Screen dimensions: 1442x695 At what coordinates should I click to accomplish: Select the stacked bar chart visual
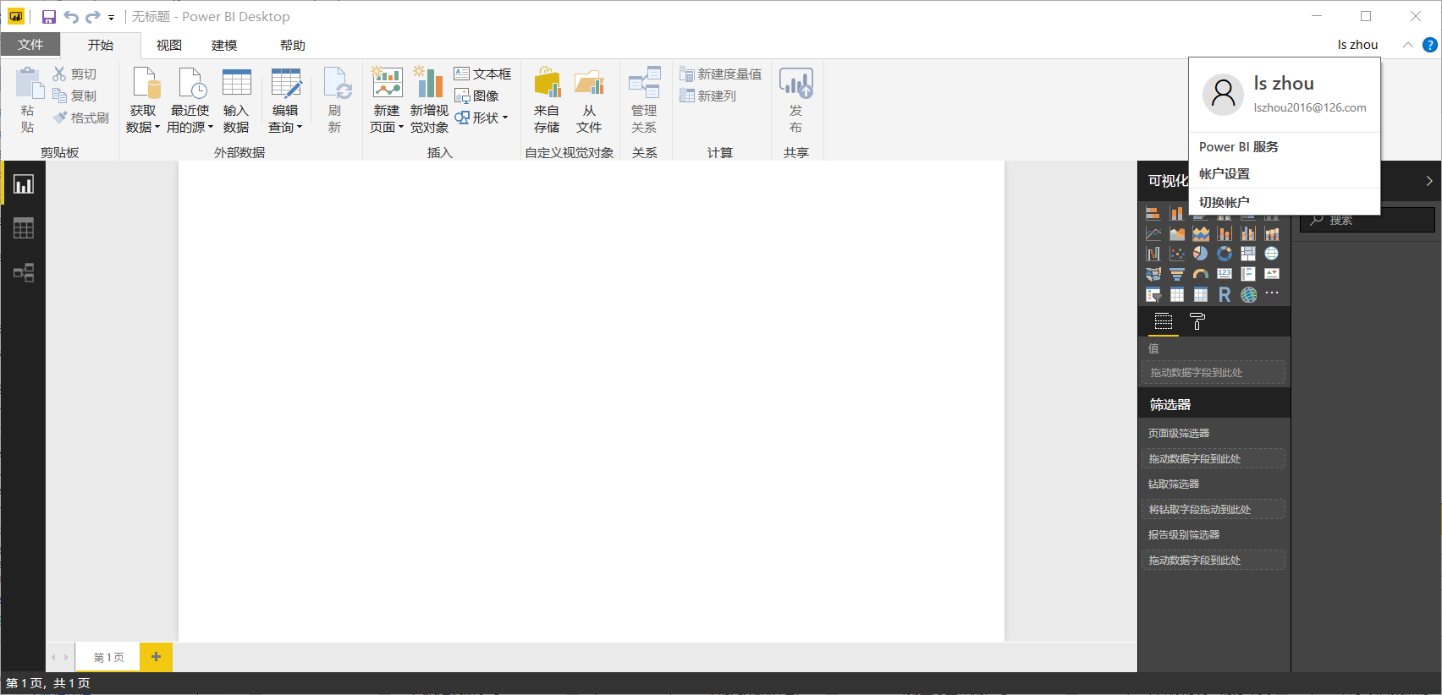pos(1153,213)
